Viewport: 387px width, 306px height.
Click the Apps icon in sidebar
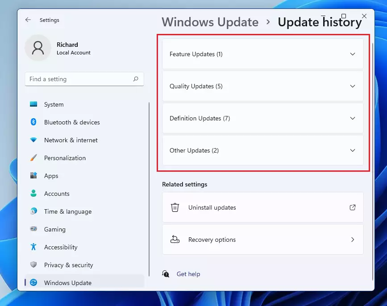(33, 175)
